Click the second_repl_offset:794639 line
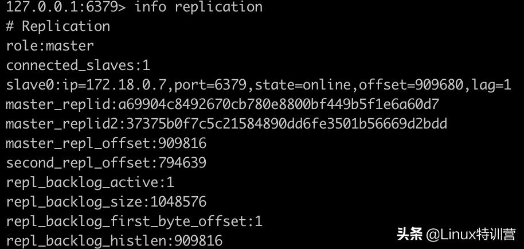524x249 pixels. [x=106, y=163]
